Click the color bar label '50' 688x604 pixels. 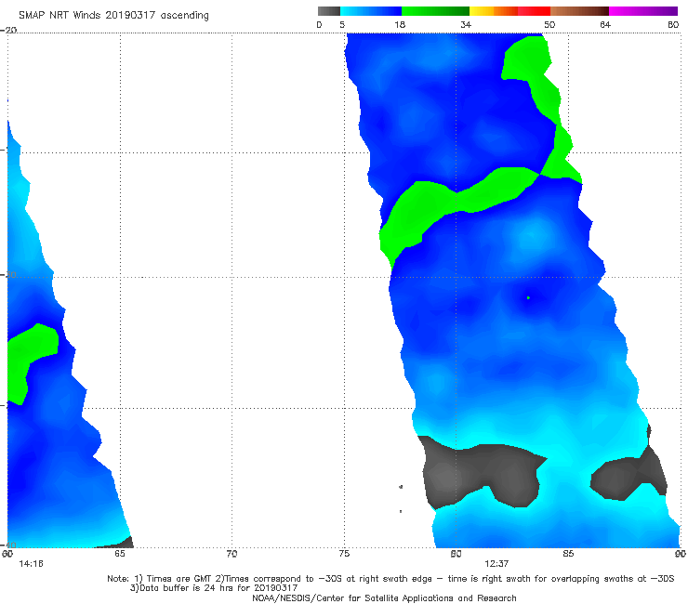point(549,24)
